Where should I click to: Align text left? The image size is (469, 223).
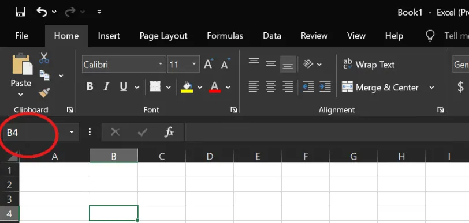(x=254, y=87)
